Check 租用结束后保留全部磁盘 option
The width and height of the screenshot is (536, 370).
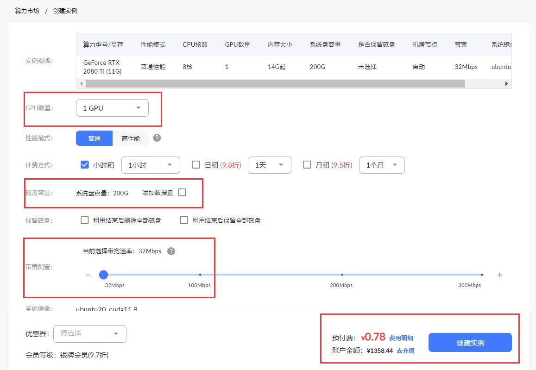point(184,220)
